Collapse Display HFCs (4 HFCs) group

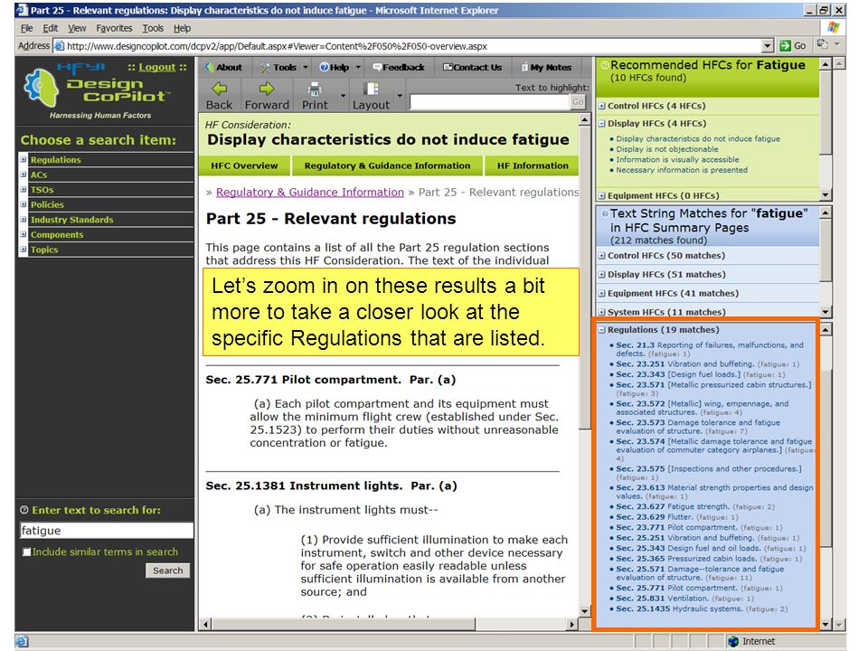click(x=602, y=124)
